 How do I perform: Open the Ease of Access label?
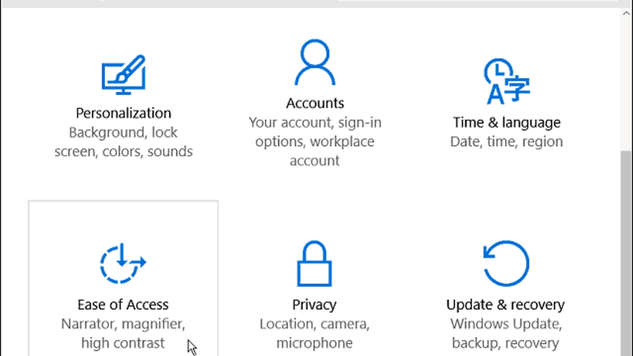click(123, 305)
